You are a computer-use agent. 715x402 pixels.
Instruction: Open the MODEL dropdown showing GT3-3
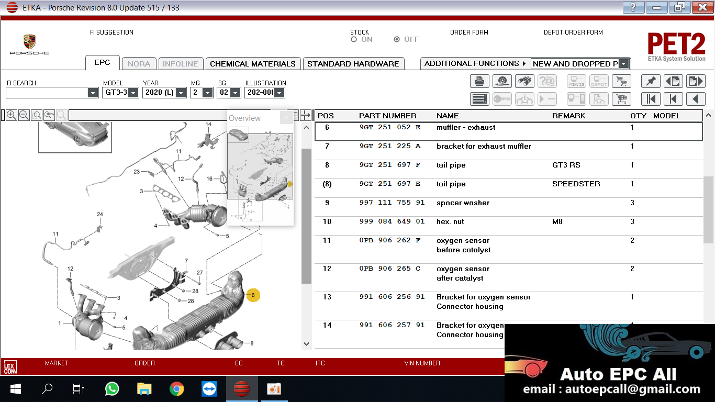coord(133,93)
